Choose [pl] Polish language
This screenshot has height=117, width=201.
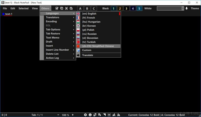pos(98,30)
